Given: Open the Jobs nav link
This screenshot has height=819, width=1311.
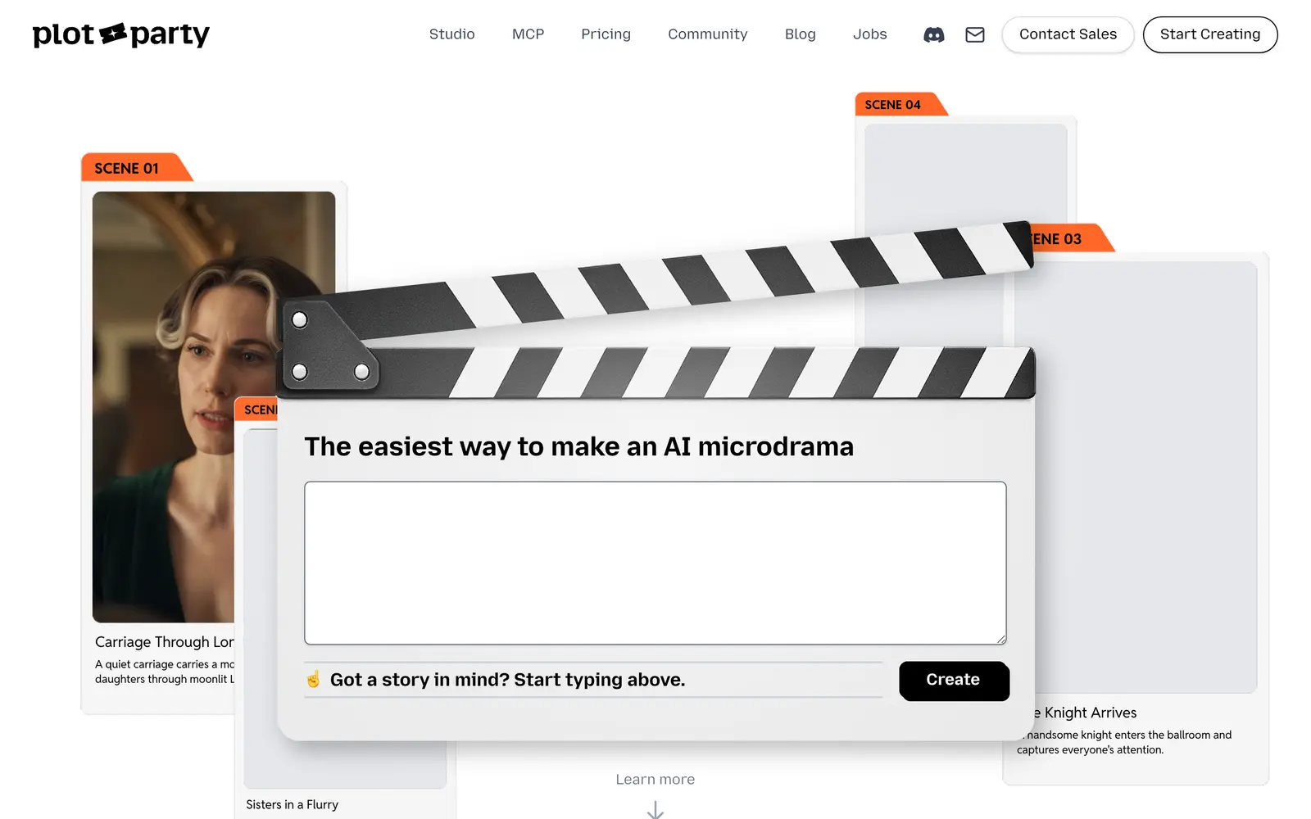Looking at the screenshot, I should (x=869, y=34).
